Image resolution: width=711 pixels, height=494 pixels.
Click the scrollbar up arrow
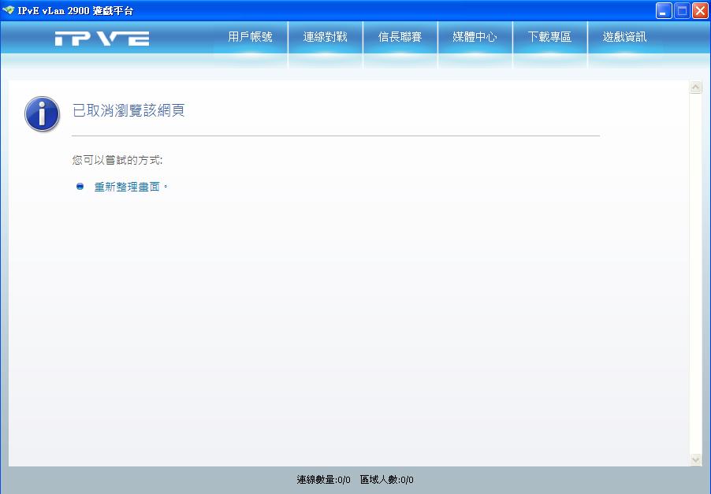695,87
